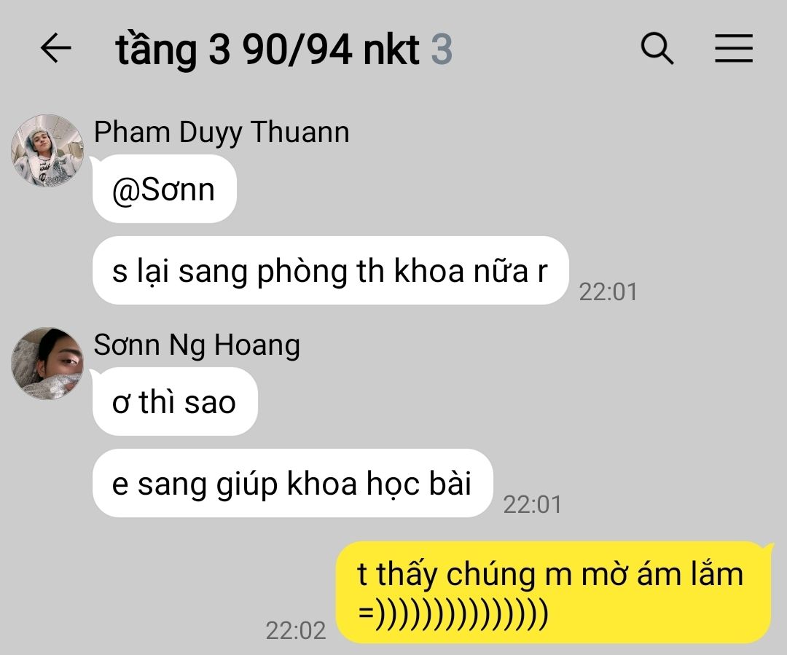The height and width of the screenshot is (655, 787).
Task: Tap the 22:01 timestamp after Sơnn's message
Action: pyautogui.click(x=532, y=504)
